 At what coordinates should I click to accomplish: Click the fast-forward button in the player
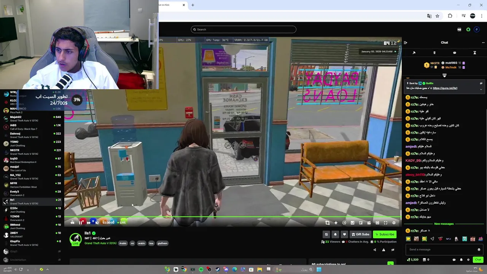pos(89,223)
